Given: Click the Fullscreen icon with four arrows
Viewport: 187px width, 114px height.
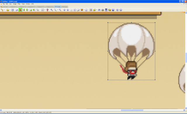Looking at the screenshot, I should click(x=91, y=10).
